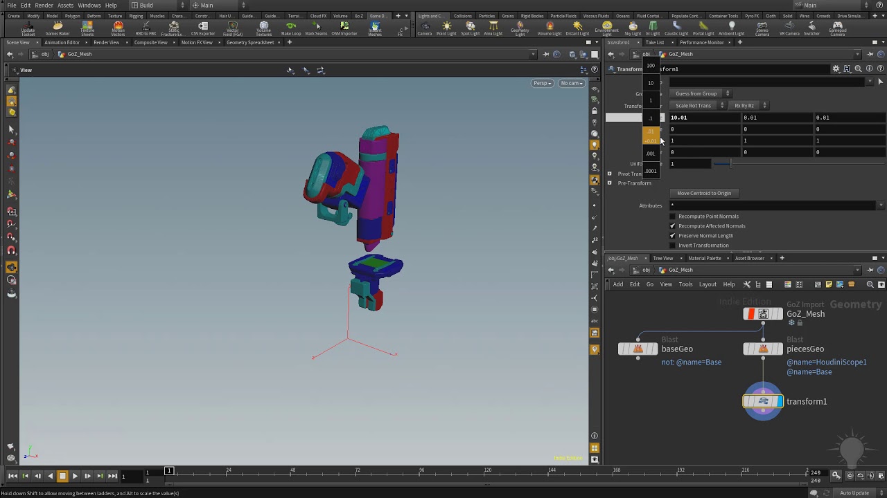Viewport: 887px width, 498px height.
Task: Click the Uniform Scale slider handle
Action: 730,164
